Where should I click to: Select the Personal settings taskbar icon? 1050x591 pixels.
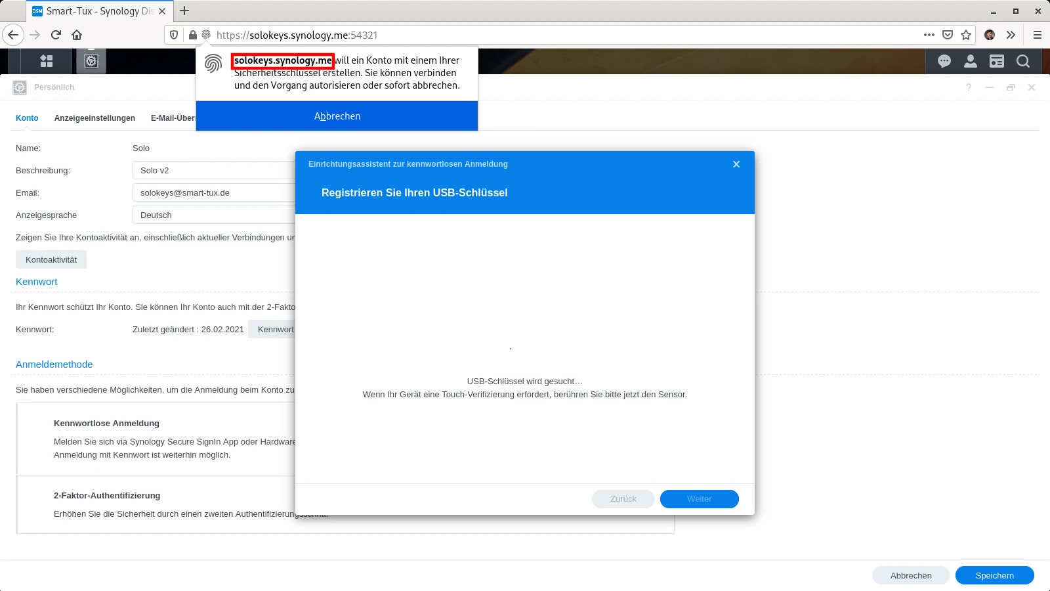tap(91, 61)
